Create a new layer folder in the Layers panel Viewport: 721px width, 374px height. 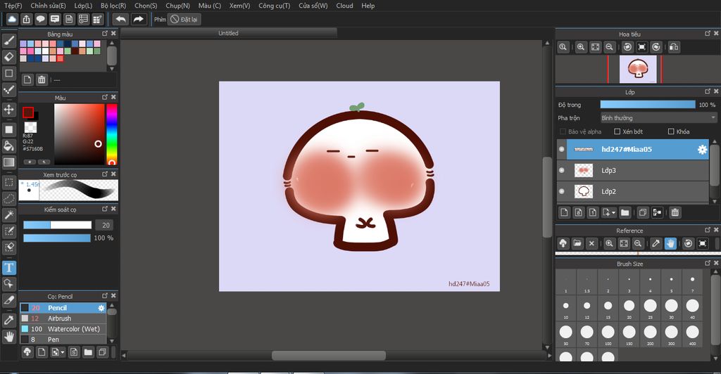pos(625,212)
